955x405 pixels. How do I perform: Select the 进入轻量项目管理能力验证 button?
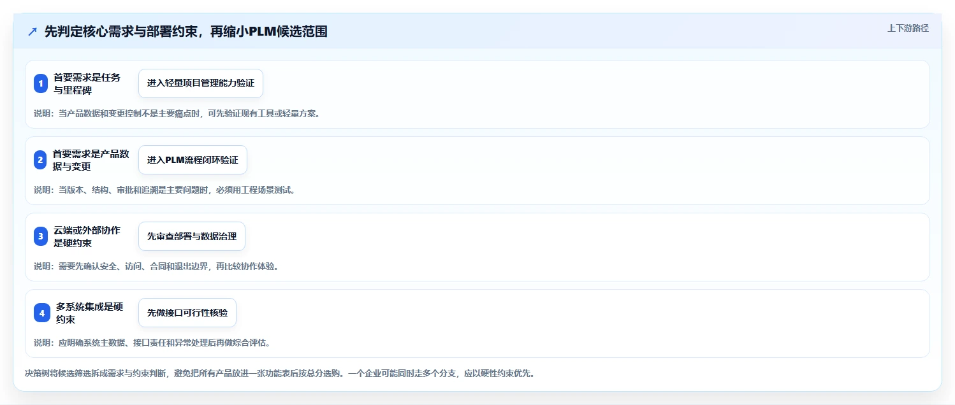coord(201,83)
